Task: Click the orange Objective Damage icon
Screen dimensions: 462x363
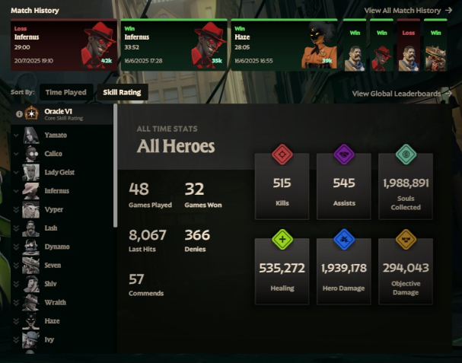Action: click(x=406, y=239)
